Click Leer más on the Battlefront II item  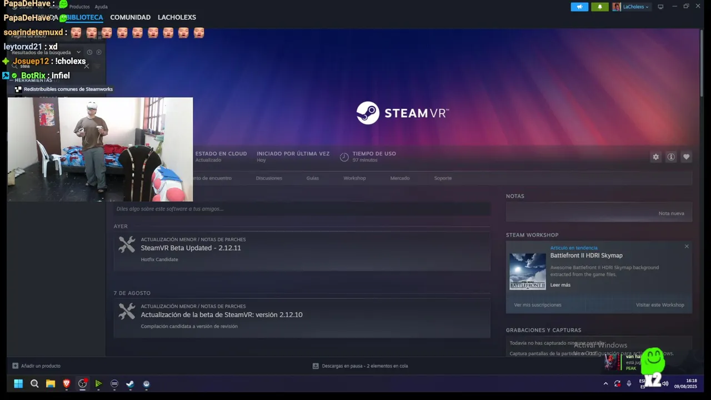tap(560, 285)
